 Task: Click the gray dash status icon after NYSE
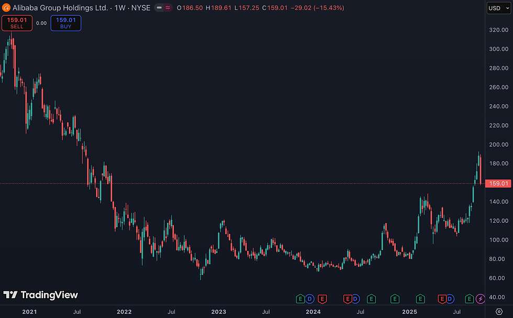[159, 7]
